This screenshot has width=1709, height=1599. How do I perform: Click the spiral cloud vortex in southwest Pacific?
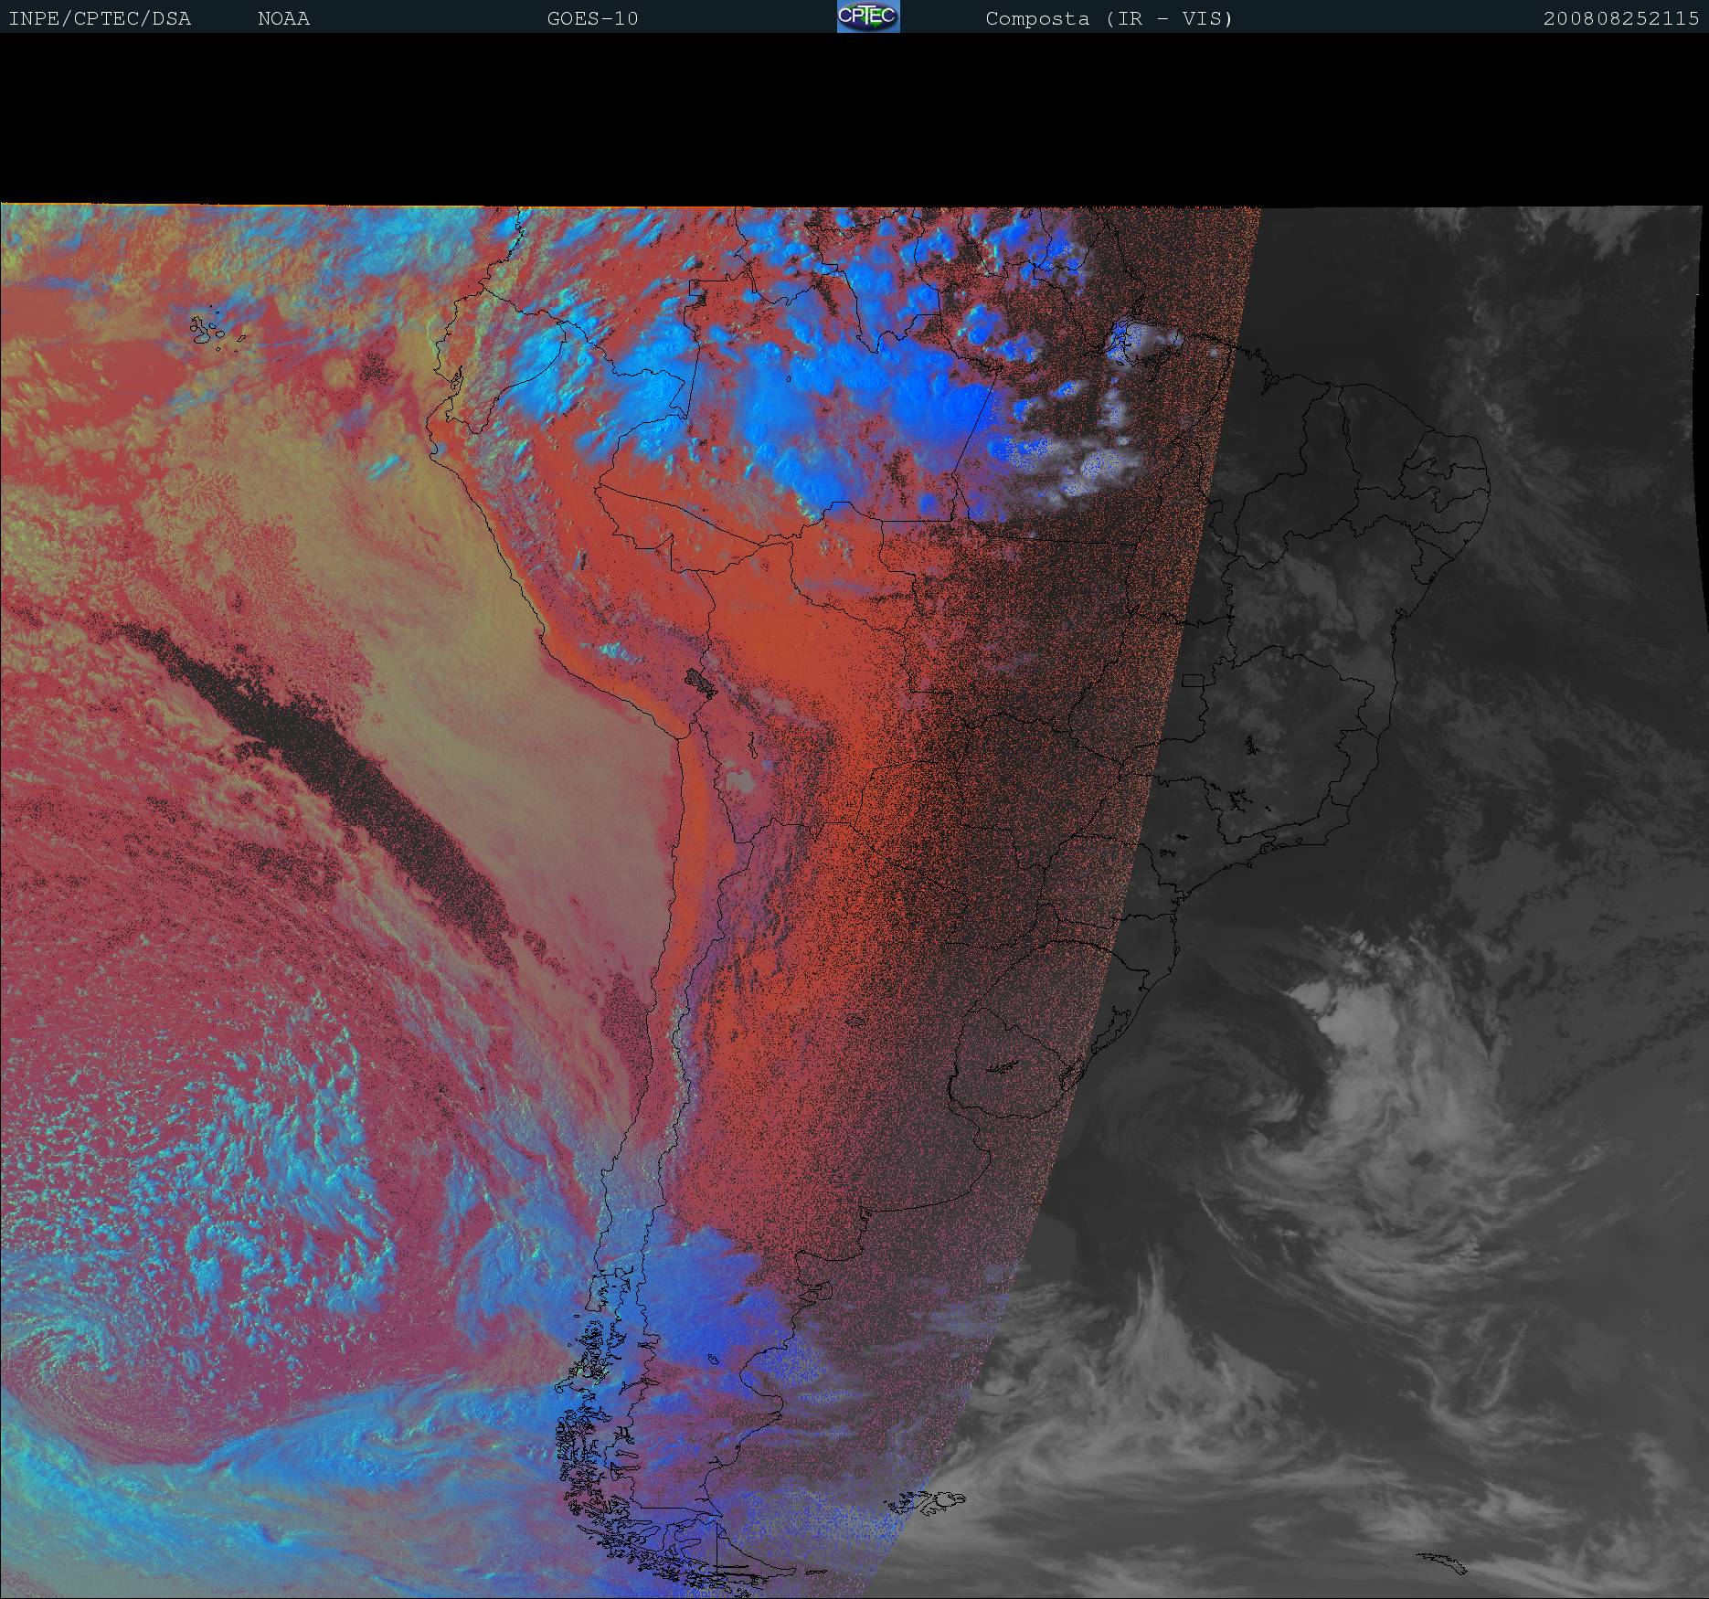click(64, 1380)
